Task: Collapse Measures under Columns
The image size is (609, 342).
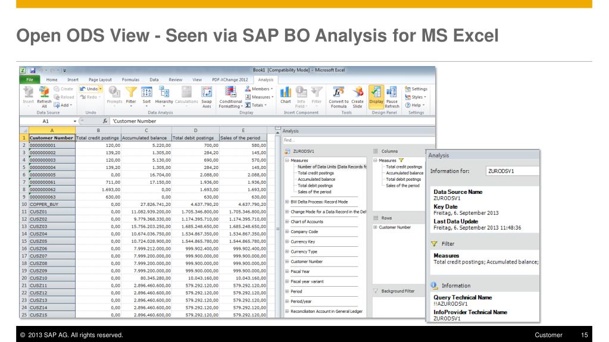Action: pos(375,161)
